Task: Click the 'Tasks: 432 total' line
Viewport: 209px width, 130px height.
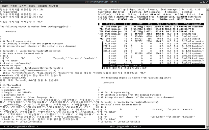Action: (x=145, y=12)
